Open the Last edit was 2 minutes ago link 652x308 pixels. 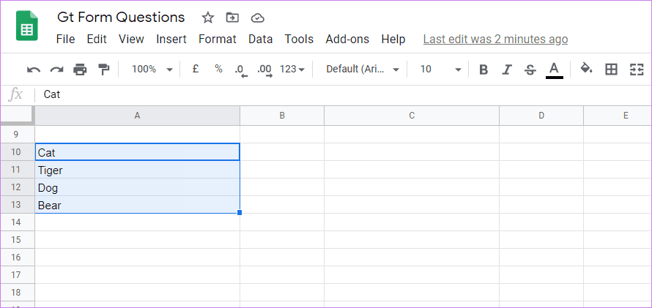pos(495,40)
